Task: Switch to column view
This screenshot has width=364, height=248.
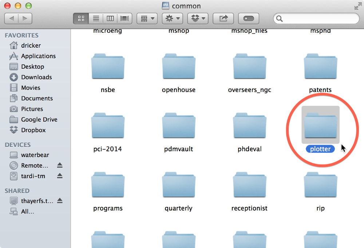Action: tap(110, 19)
